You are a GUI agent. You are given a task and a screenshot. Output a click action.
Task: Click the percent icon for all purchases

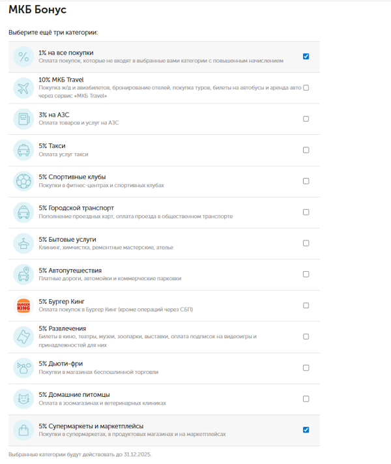(23, 57)
